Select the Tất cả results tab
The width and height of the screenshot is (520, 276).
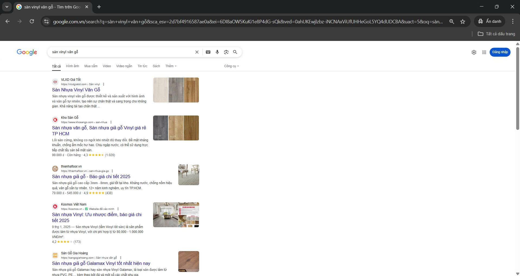pos(56,66)
